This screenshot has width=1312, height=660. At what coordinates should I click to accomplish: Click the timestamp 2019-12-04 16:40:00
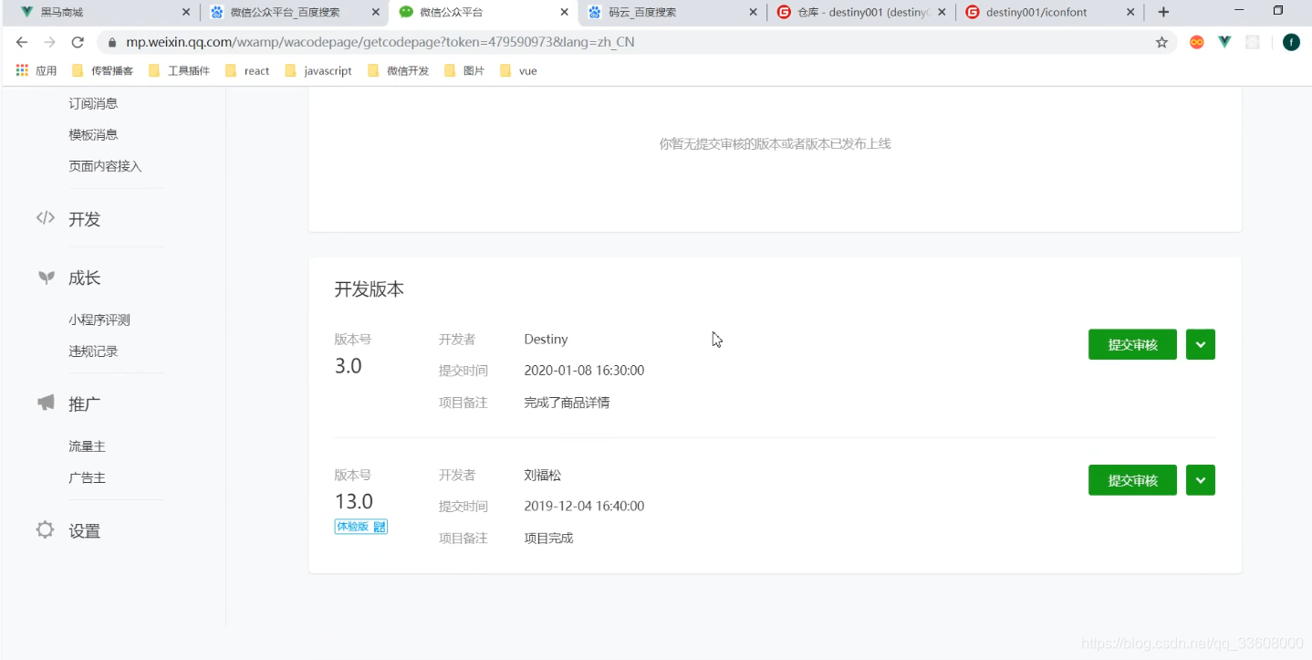584,506
